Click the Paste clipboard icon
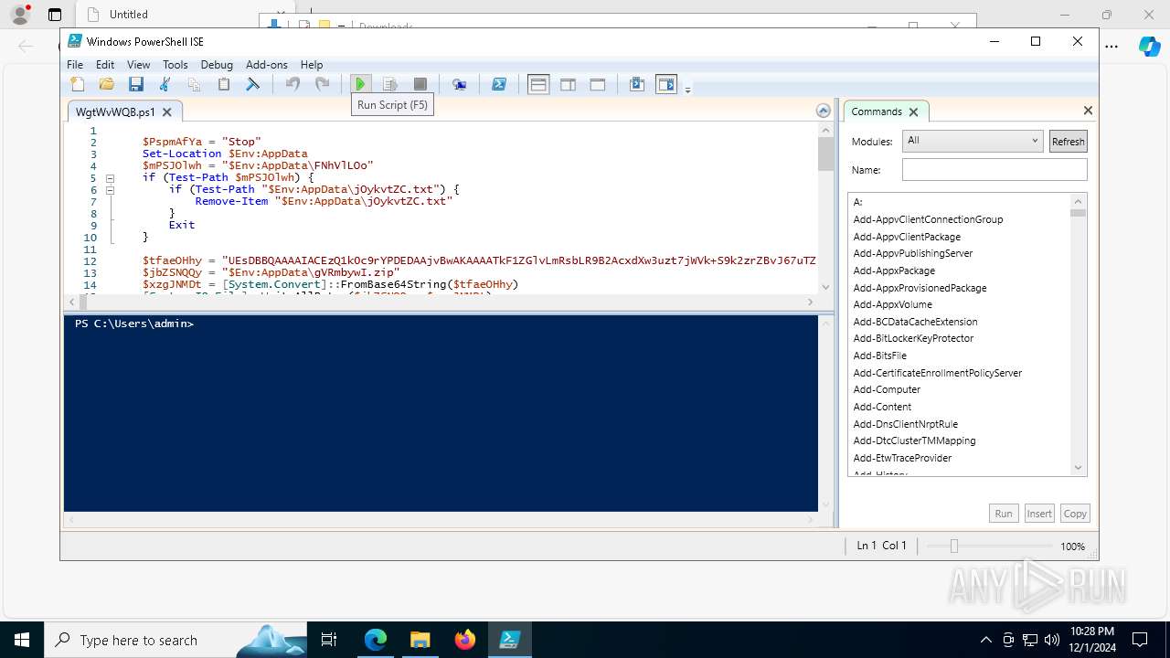Screen dimensions: 1170x658 pyautogui.click(x=224, y=84)
